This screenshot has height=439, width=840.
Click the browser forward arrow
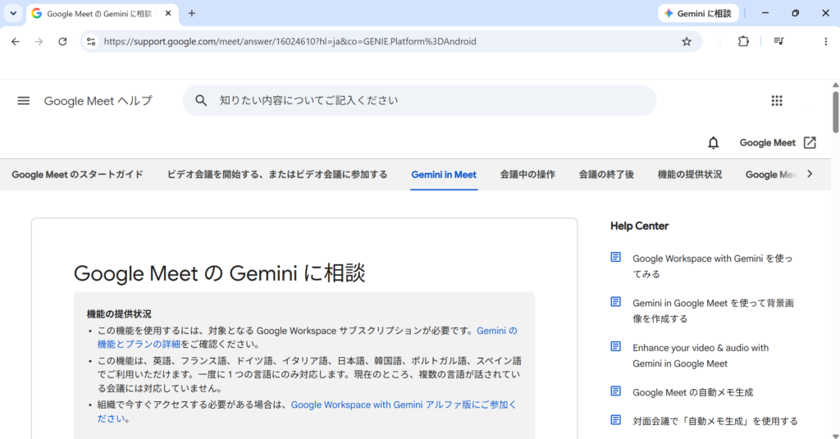pyautogui.click(x=39, y=41)
